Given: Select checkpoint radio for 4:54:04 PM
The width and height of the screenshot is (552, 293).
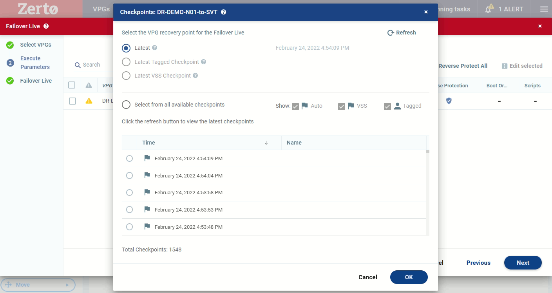Looking at the screenshot, I should pos(129,175).
